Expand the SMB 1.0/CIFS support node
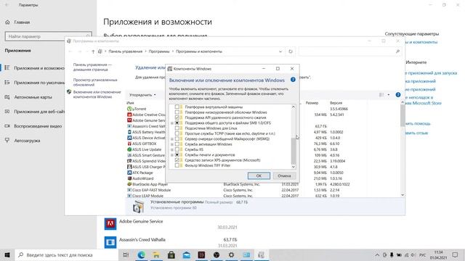The height and width of the screenshot is (261, 465). pyautogui.click(x=172, y=123)
